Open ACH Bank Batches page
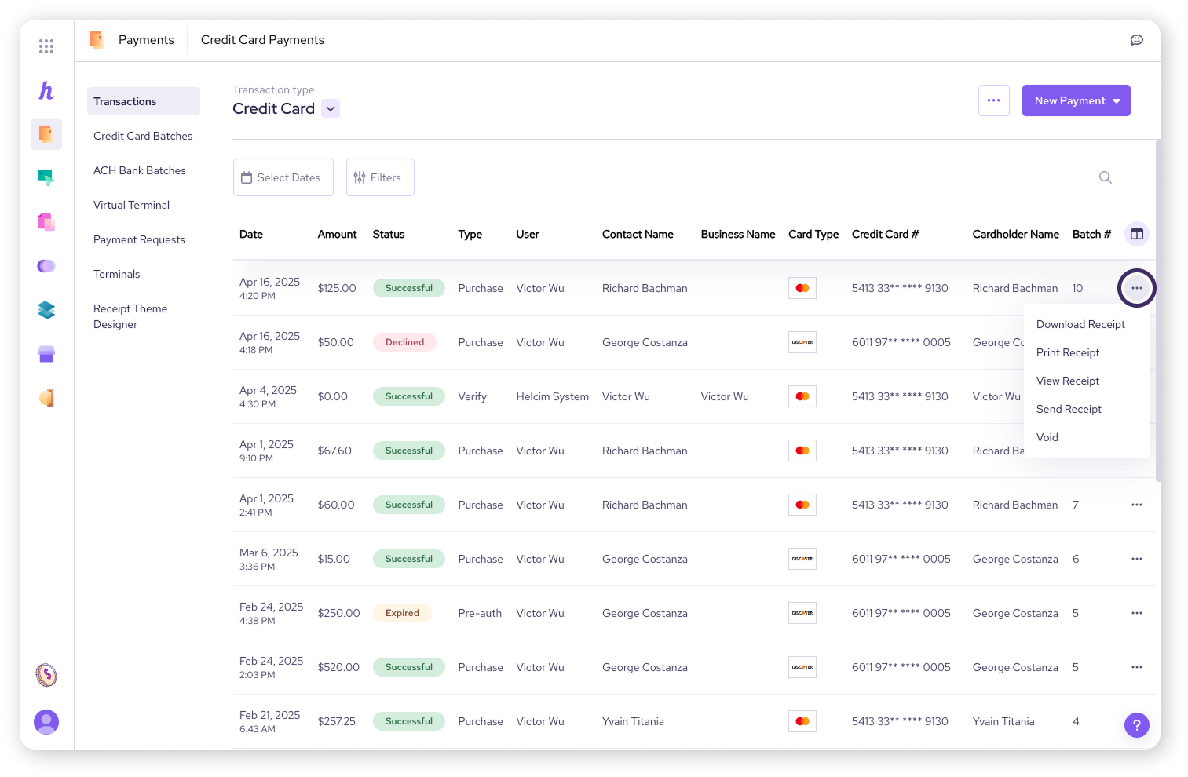Image resolution: width=1188 pixels, height=777 pixels. (x=140, y=170)
